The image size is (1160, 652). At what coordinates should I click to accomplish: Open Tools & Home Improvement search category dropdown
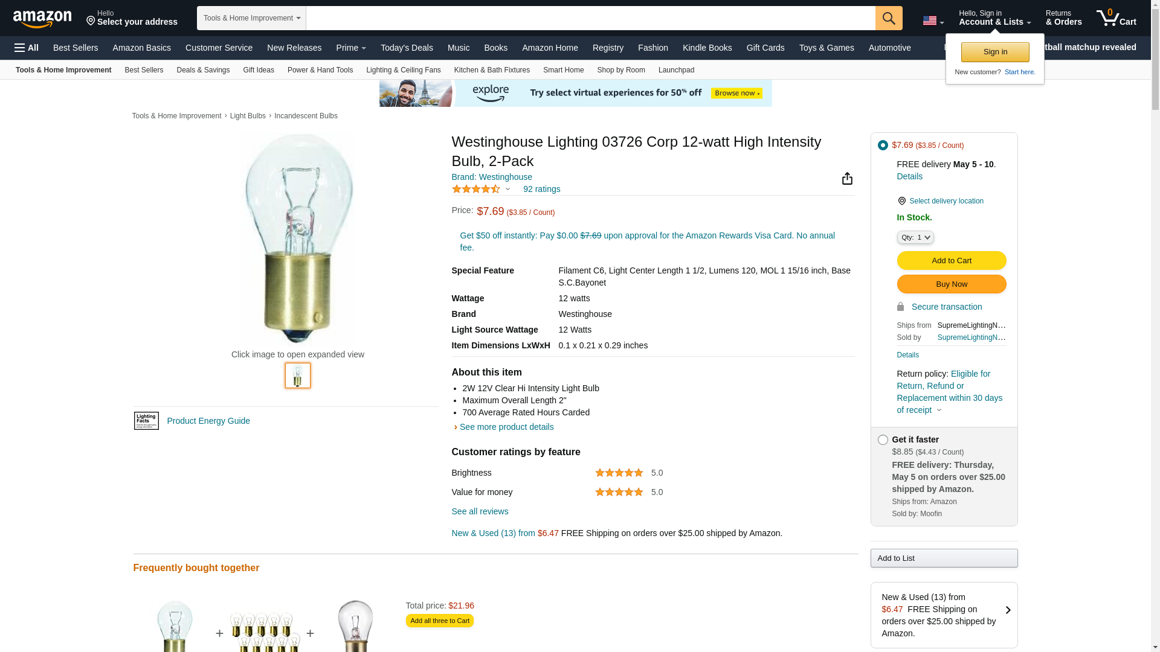point(251,18)
